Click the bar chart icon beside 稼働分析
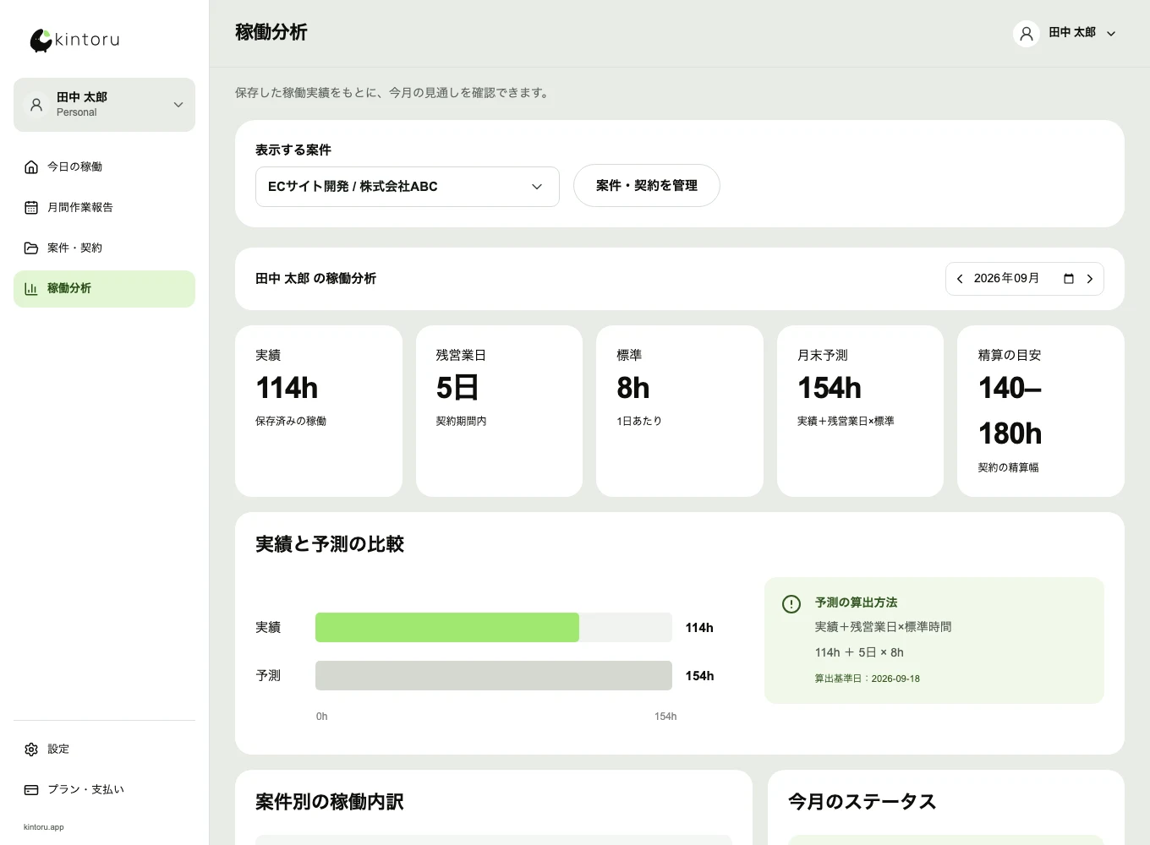Screen dimensions: 1150x845 point(31,288)
